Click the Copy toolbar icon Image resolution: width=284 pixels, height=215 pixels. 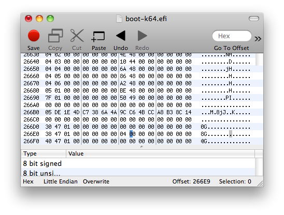coord(55,36)
